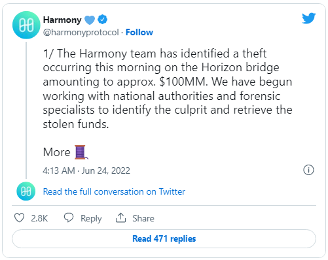Click the Harmony display name

pos(62,20)
